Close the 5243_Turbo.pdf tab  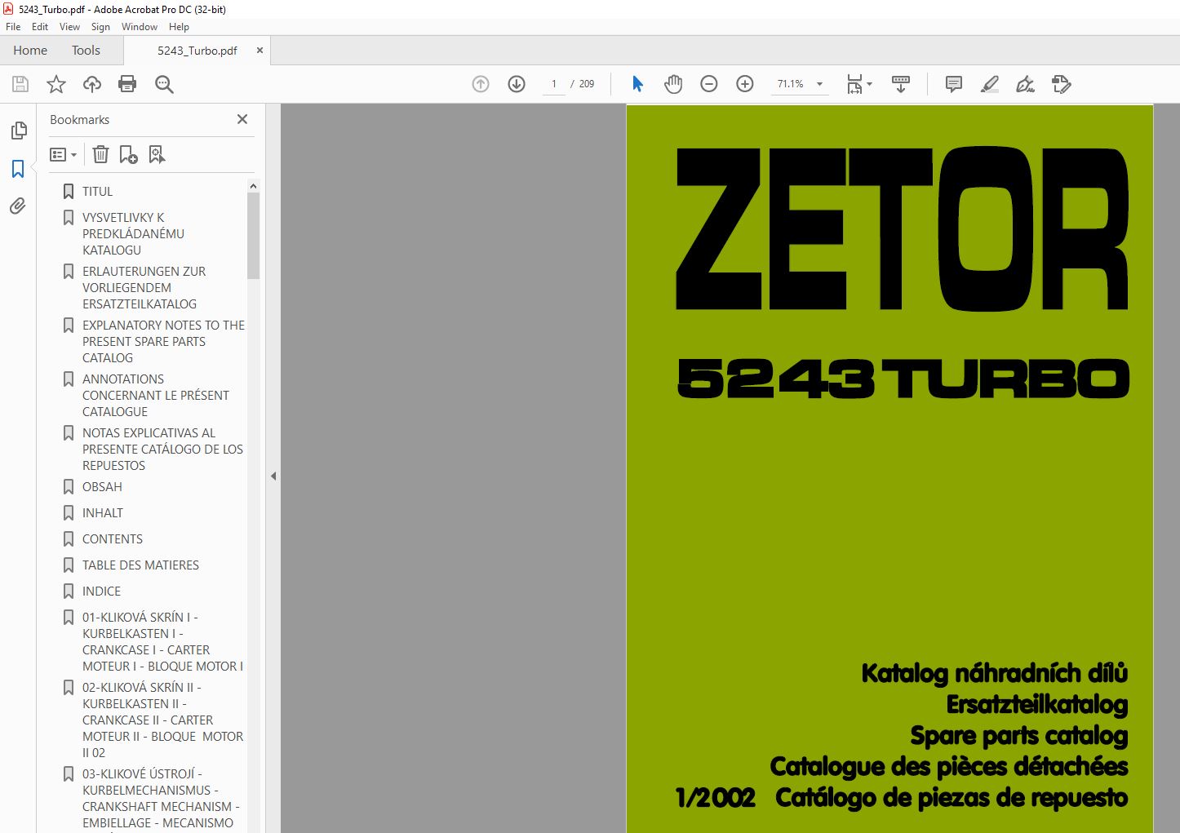(260, 51)
